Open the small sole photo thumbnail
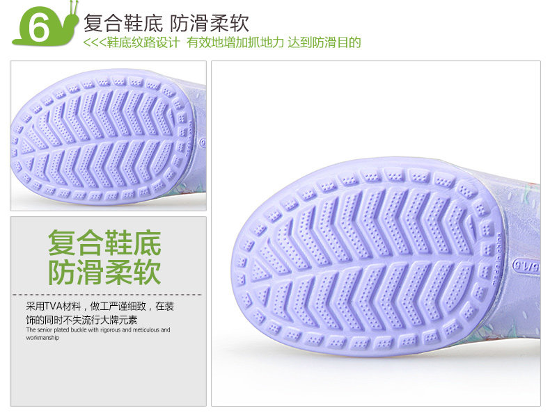The image size is (550, 415). (x=108, y=136)
